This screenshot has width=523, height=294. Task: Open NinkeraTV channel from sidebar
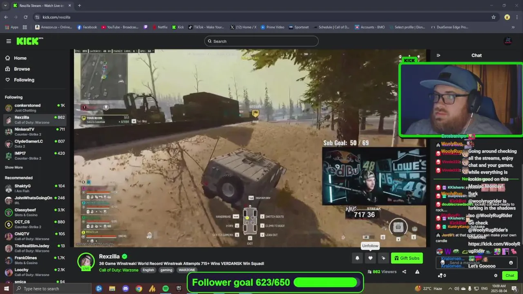tap(35, 131)
